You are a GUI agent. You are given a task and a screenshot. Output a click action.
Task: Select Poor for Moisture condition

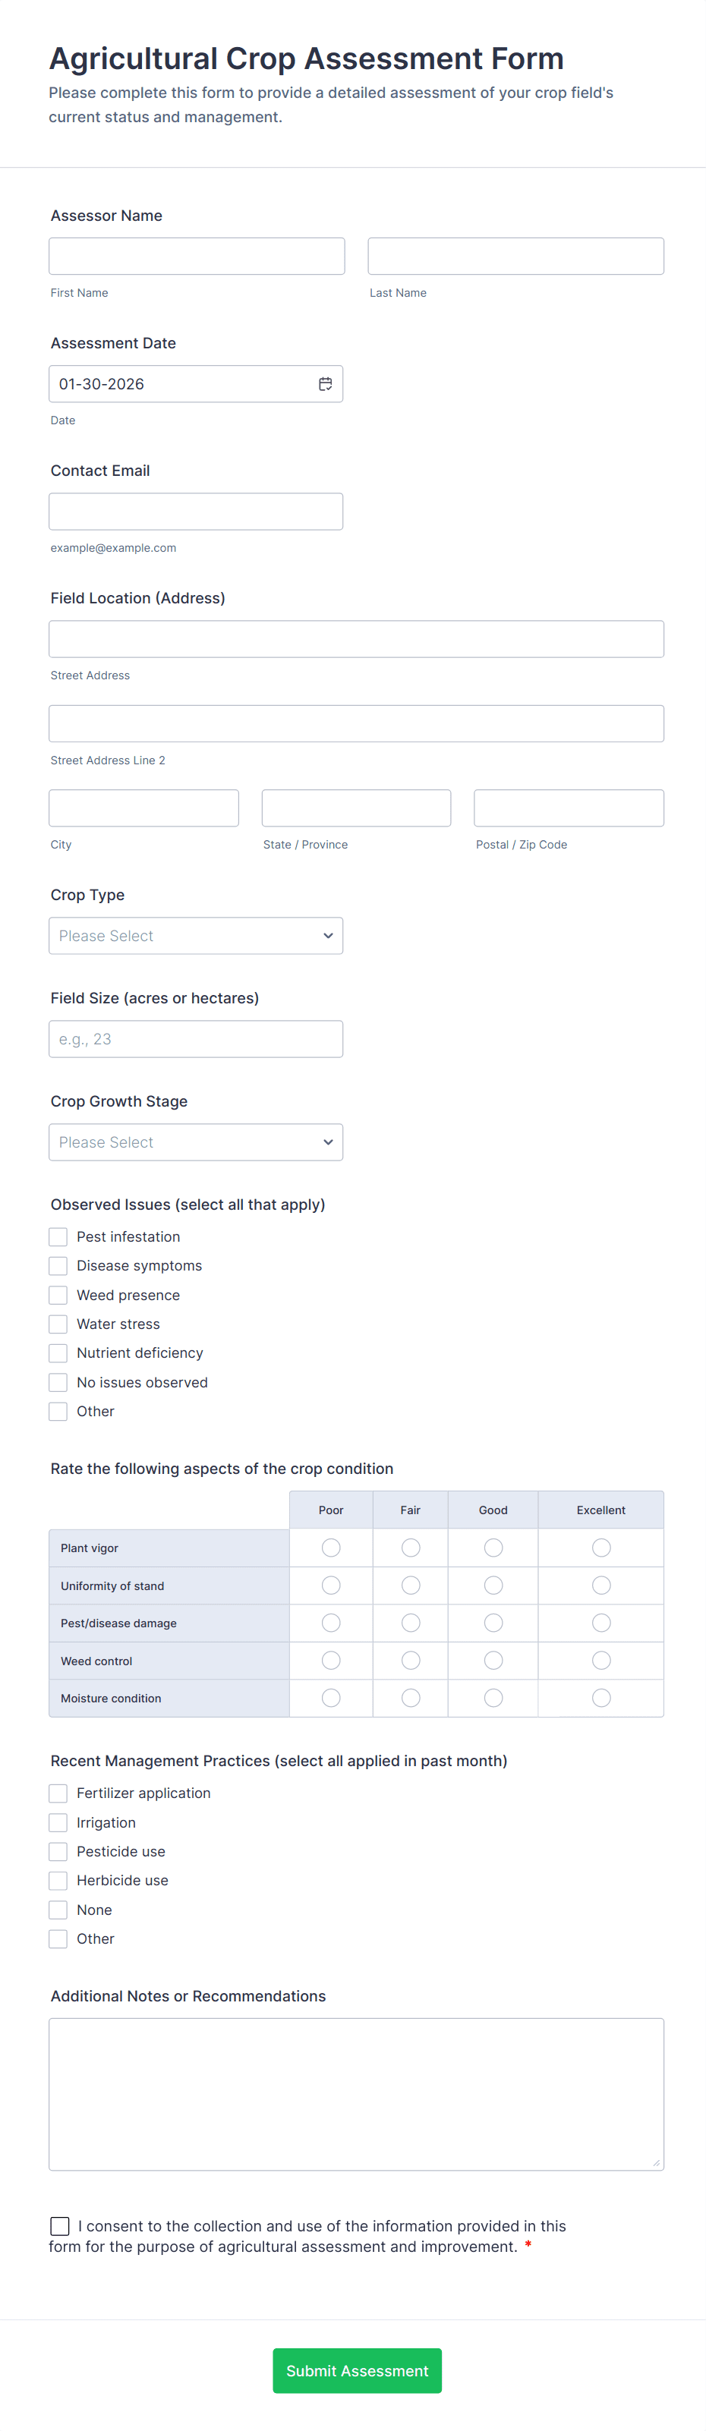click(x=330, y=1697)
